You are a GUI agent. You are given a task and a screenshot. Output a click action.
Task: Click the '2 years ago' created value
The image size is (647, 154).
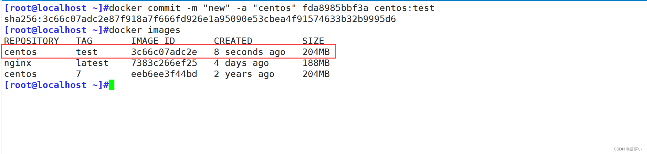244,74
